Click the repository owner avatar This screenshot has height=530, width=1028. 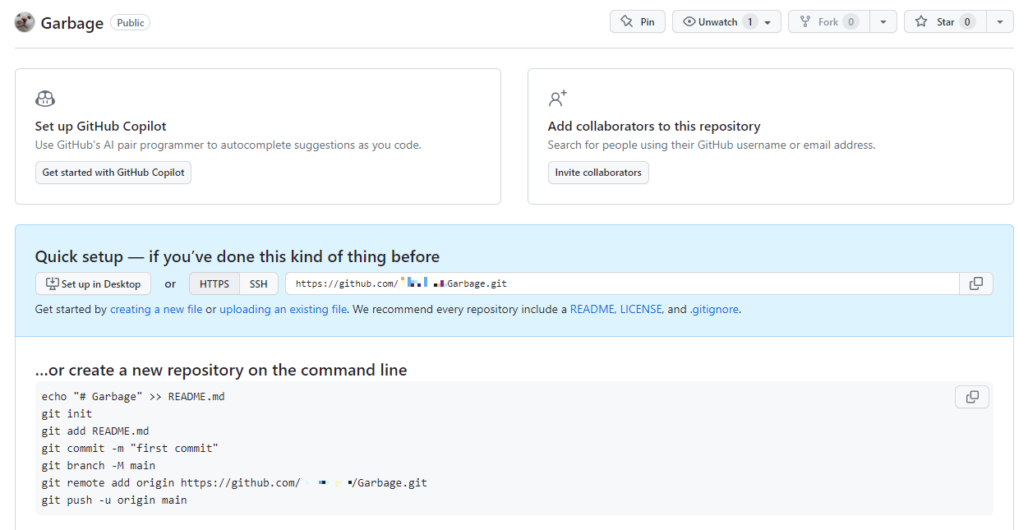(x=25, y=22)
